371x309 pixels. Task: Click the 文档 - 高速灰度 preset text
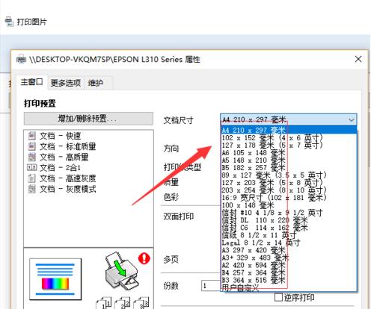coord(67,178)
